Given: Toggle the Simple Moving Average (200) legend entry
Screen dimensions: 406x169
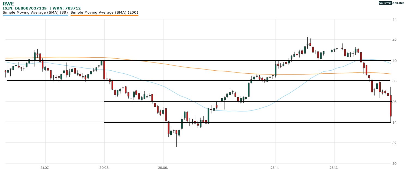Looking at the screenshot, I should (x=104, y=12).
